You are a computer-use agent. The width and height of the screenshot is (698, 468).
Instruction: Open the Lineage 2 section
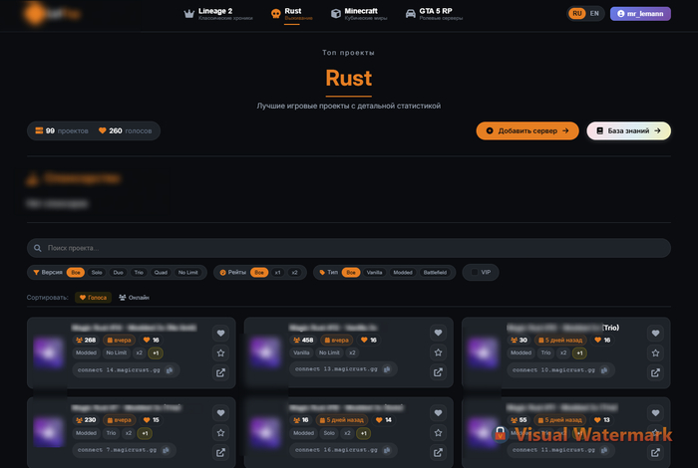(218, 14)
